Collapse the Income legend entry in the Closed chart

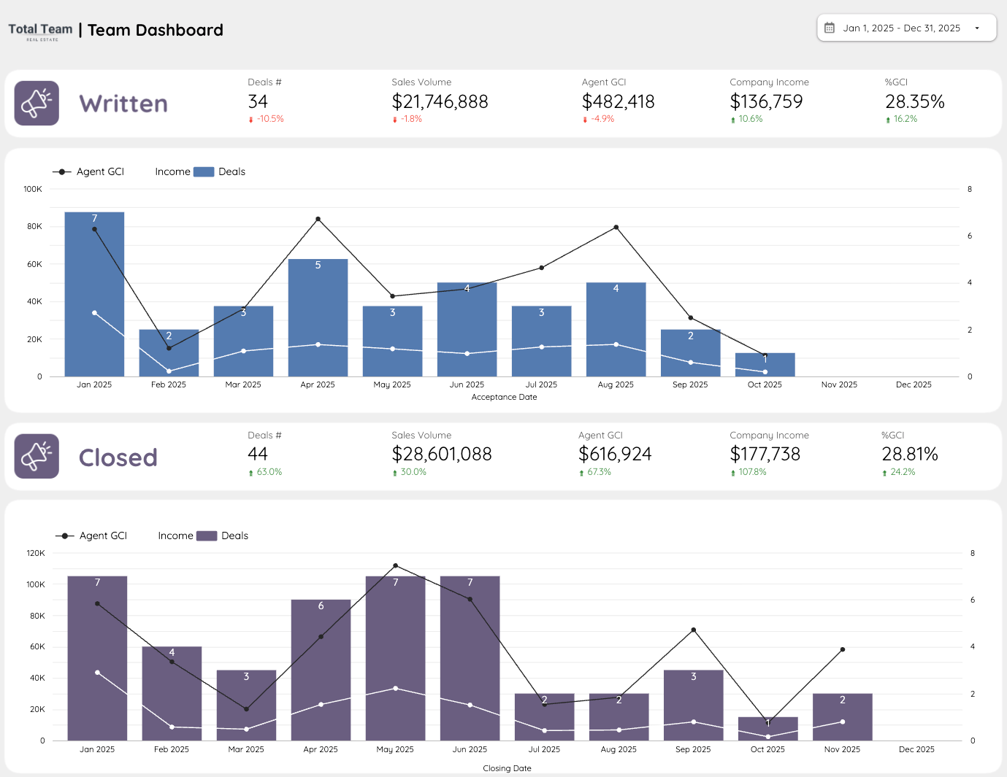175,536
